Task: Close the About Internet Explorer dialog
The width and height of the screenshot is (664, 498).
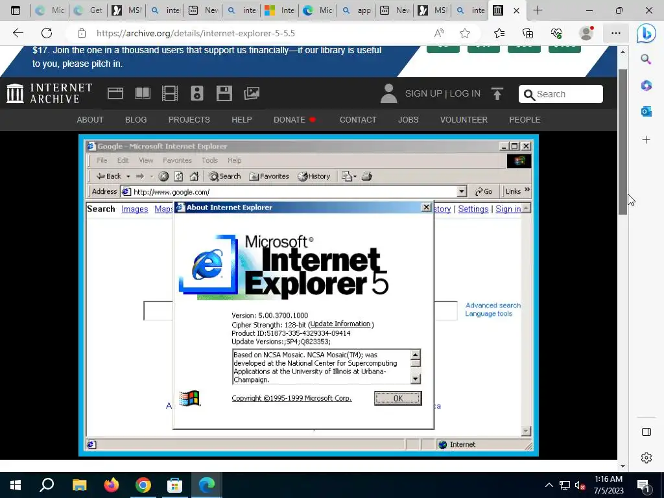Action: 427,207
